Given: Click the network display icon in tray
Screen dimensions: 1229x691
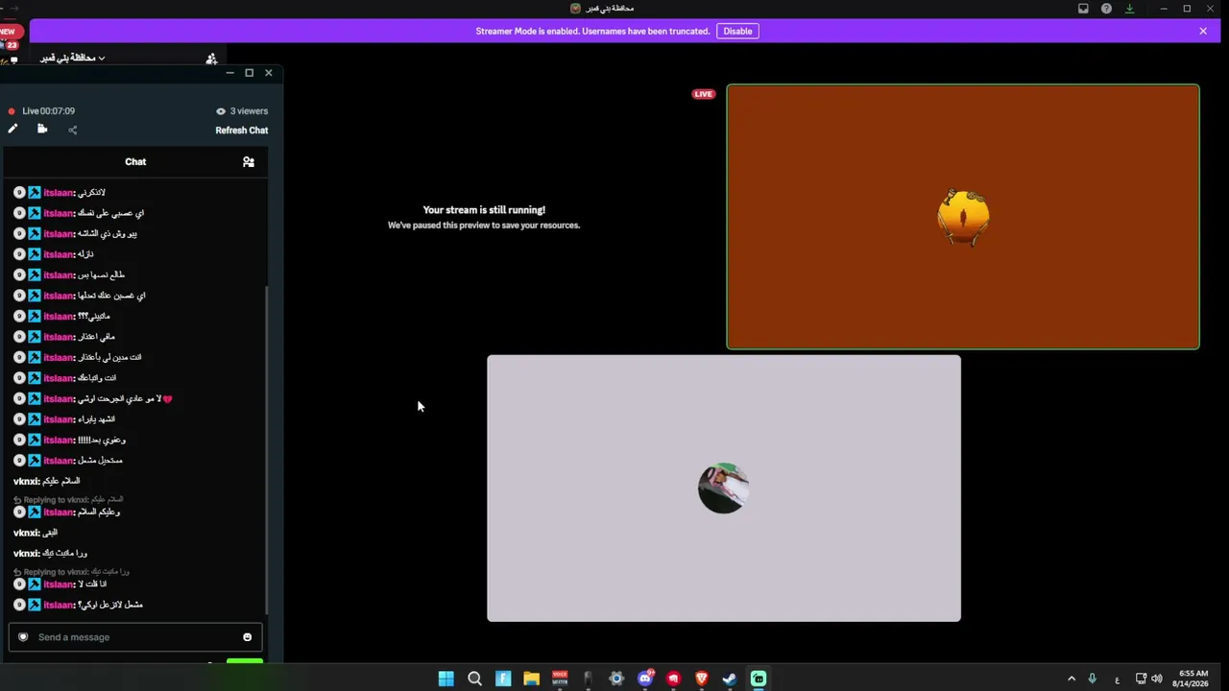Looking at the screenshot, I should tap(1141, 679).
